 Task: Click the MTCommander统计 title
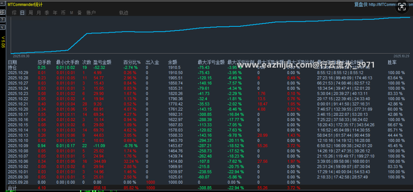pos(25,5)
